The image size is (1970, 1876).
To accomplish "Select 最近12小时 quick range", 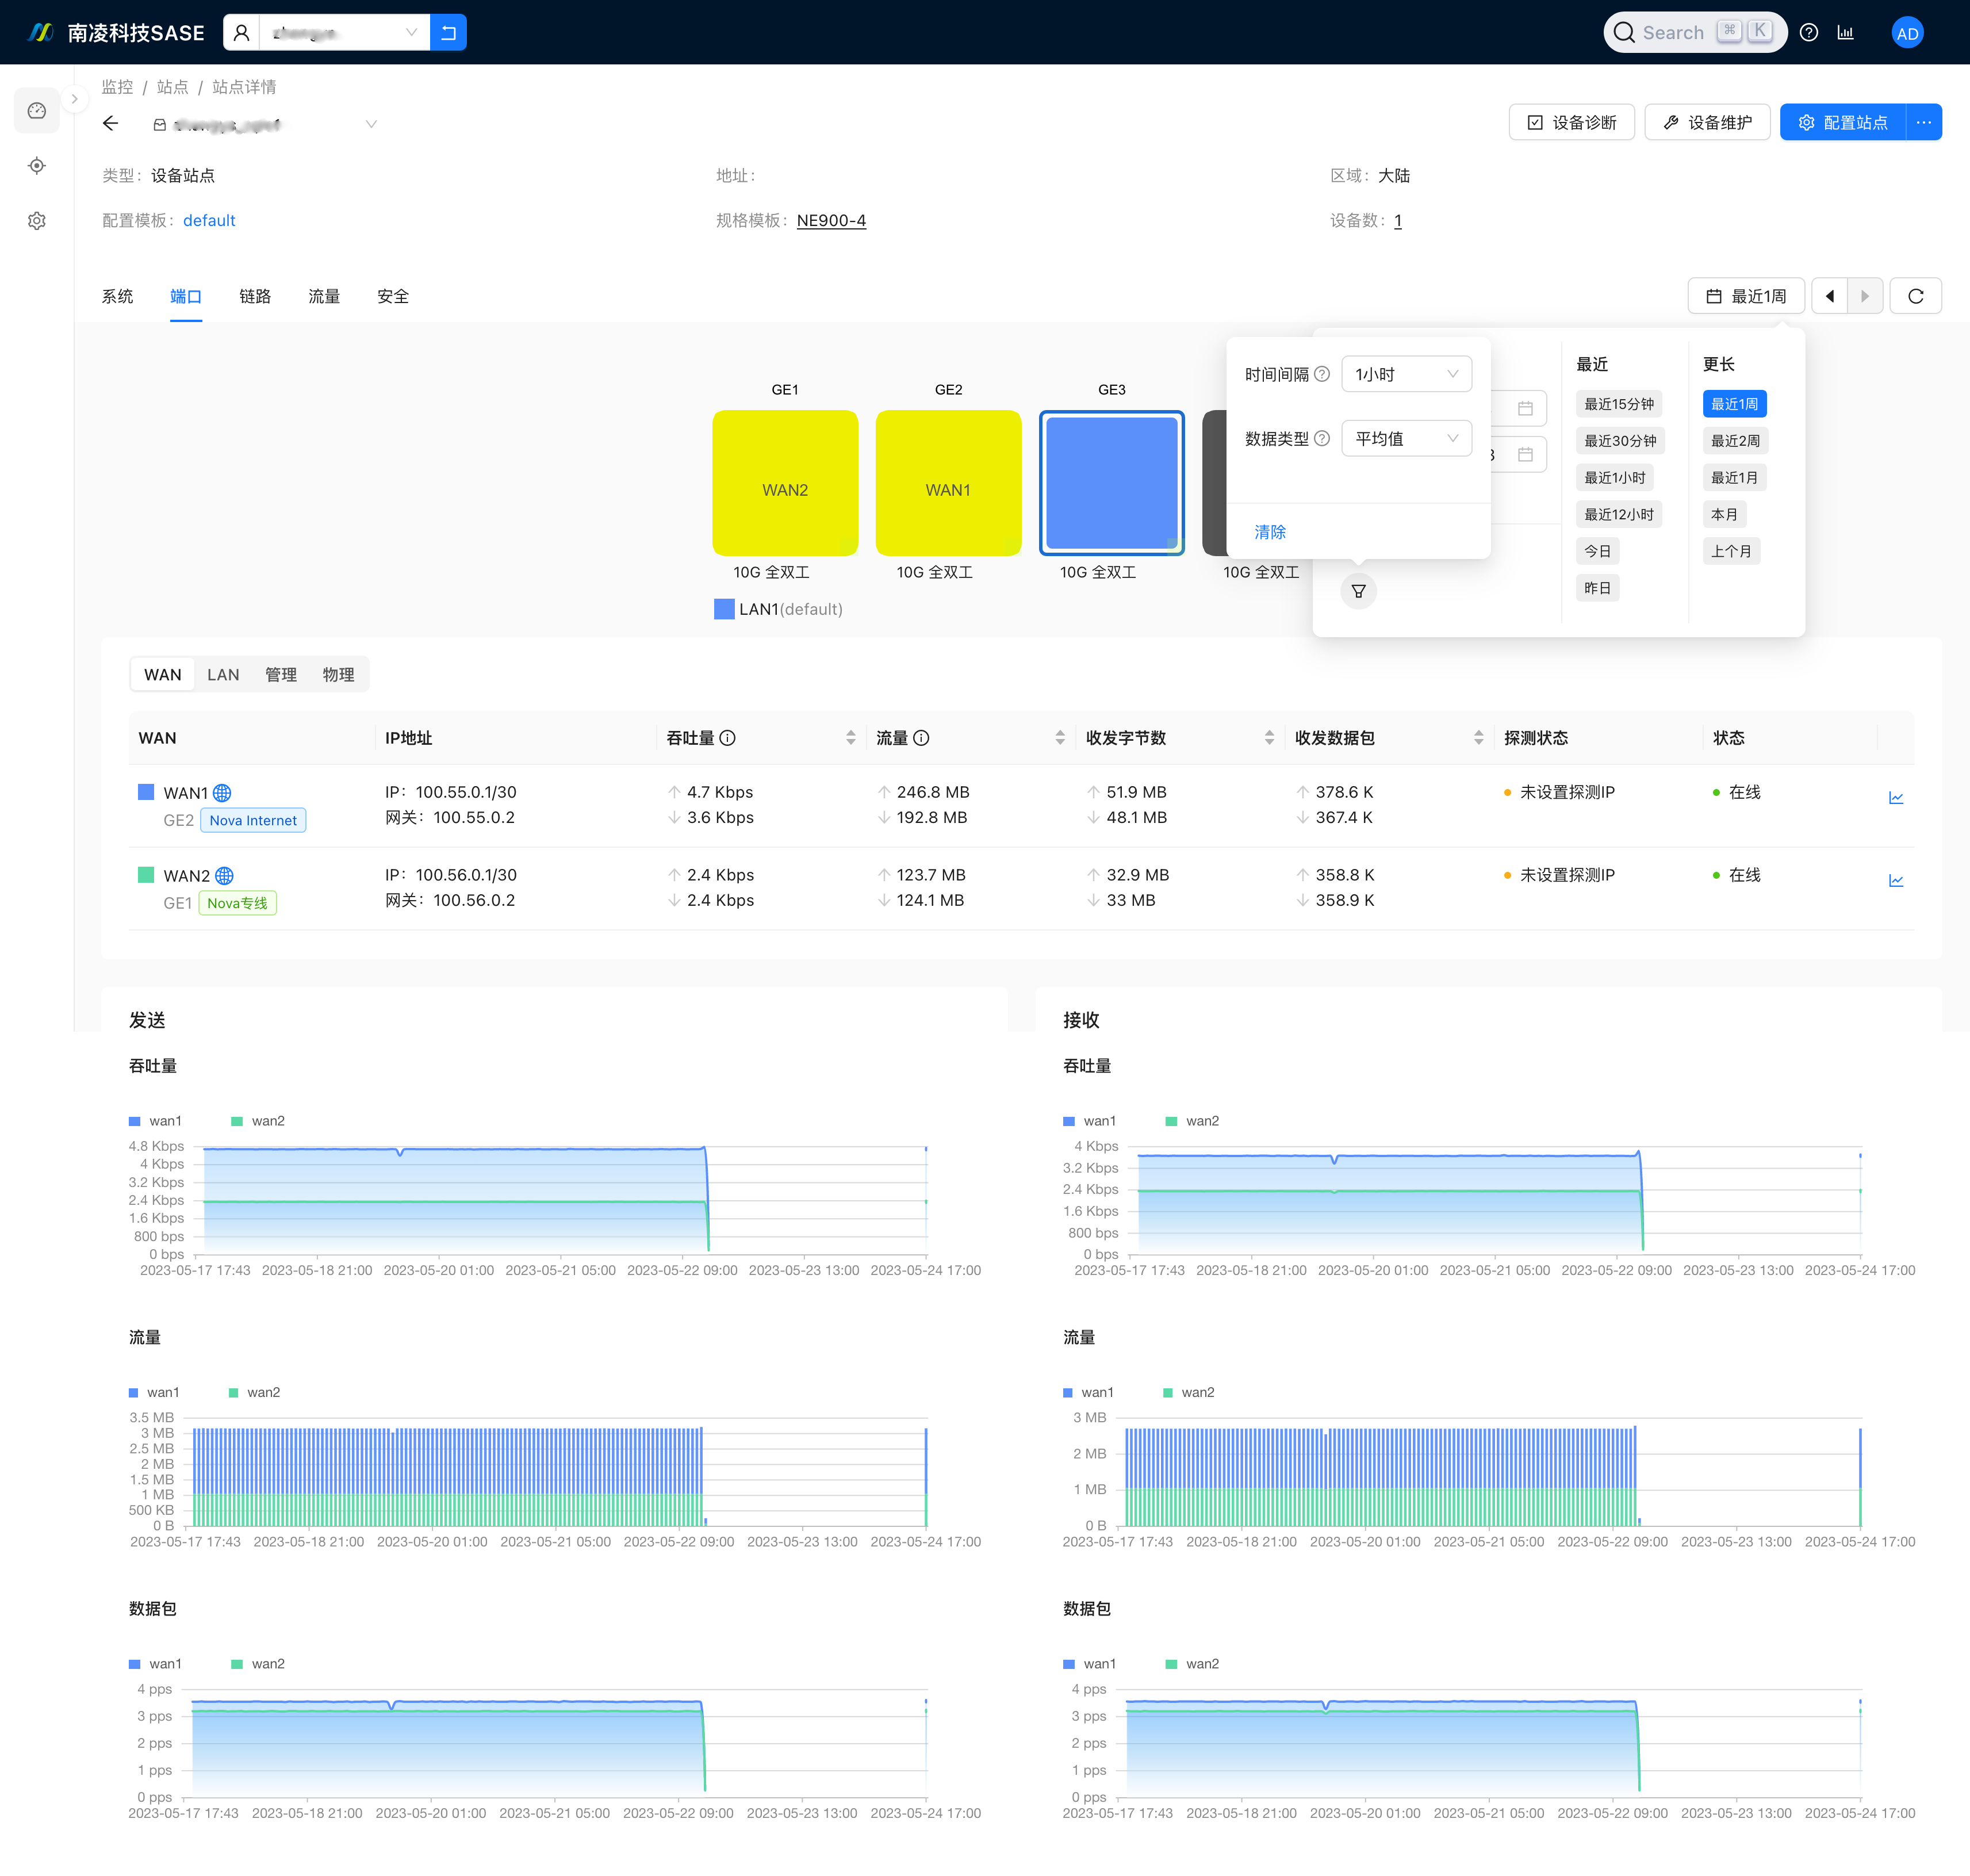I will pyautogui.click(x=1618, y=515).
